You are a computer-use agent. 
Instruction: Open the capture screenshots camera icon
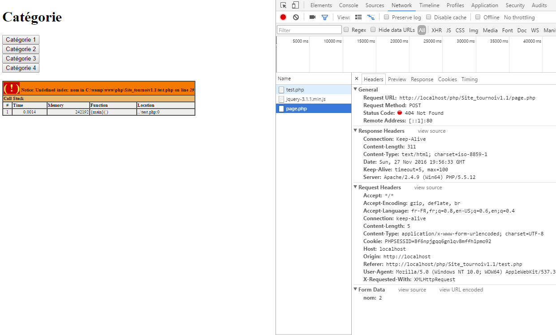[x=312, y=17]
